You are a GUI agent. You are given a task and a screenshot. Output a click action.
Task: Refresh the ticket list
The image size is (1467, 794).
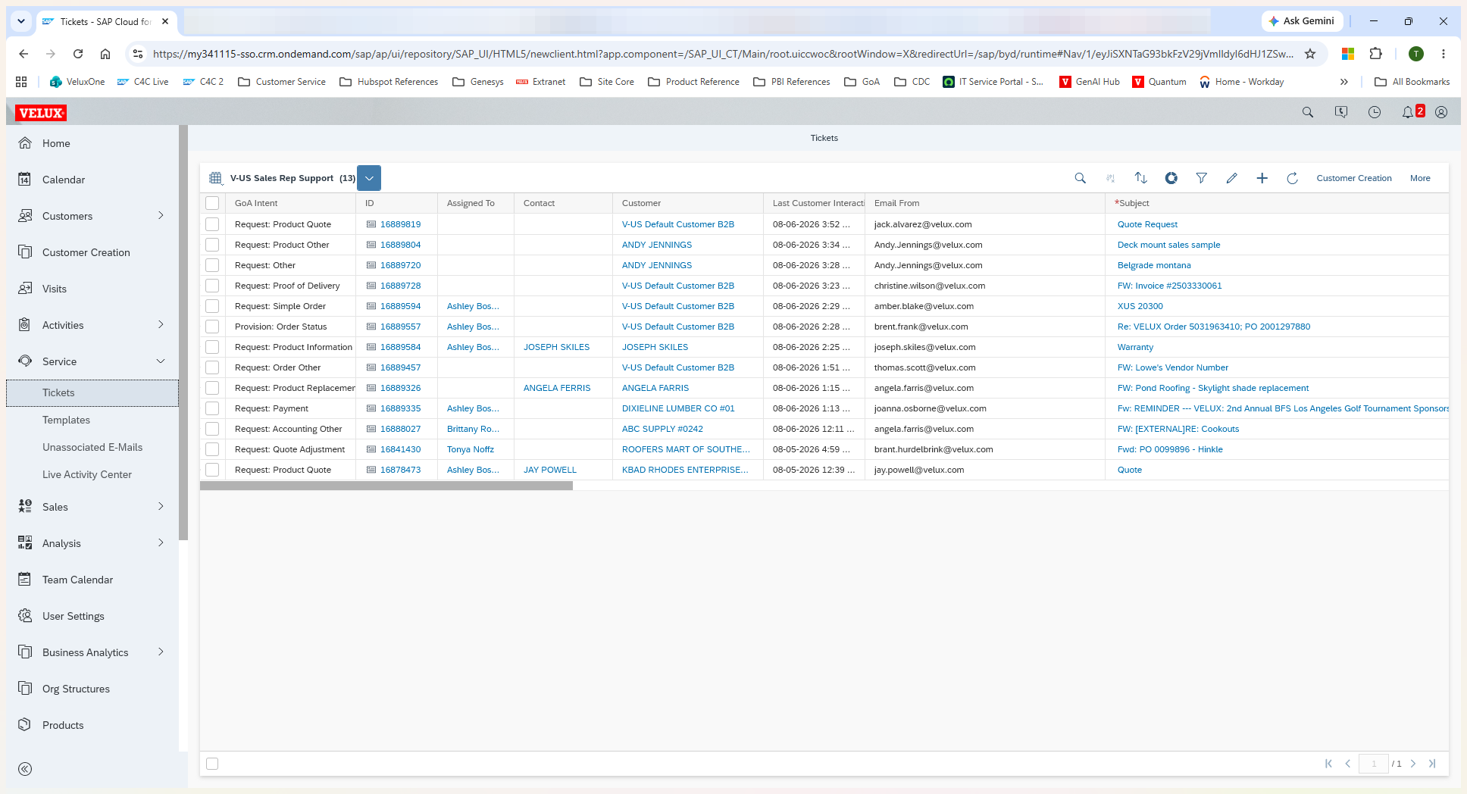pyautogui.click(x=1292, y=178)
